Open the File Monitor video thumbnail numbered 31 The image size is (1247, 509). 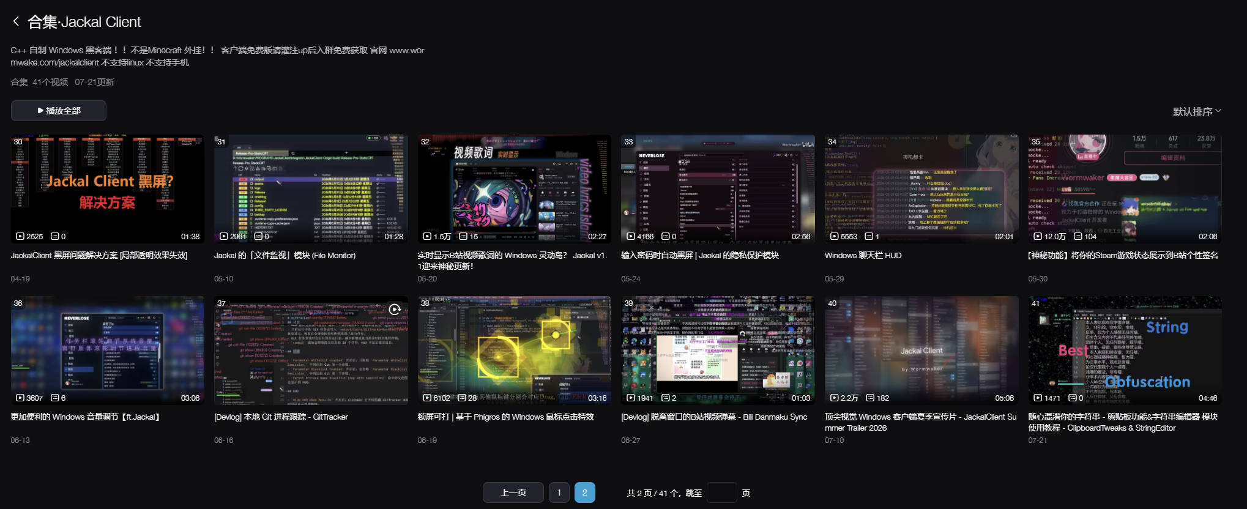[311, 189]
